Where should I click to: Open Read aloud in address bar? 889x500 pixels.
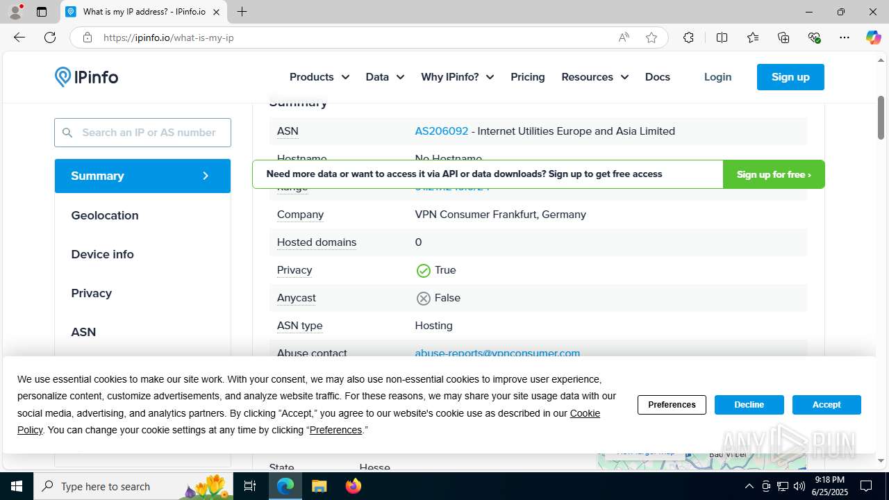click(x=624, y=37)
